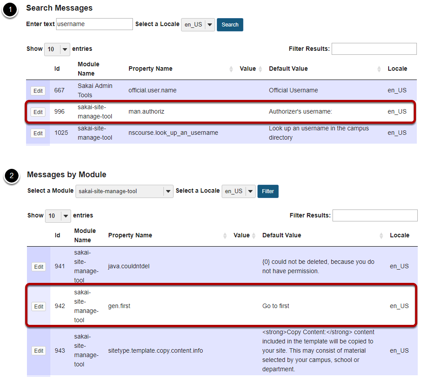
Task: Select the 'Go to first' default value
Action: 276,306
